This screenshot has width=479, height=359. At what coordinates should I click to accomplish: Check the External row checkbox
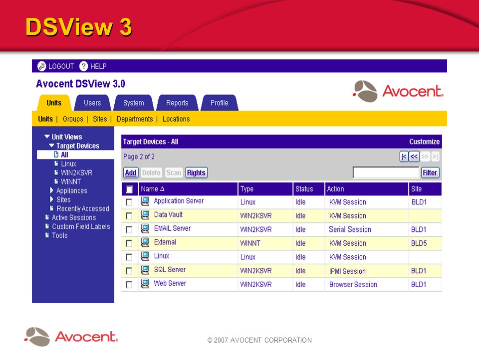(129, 243)
